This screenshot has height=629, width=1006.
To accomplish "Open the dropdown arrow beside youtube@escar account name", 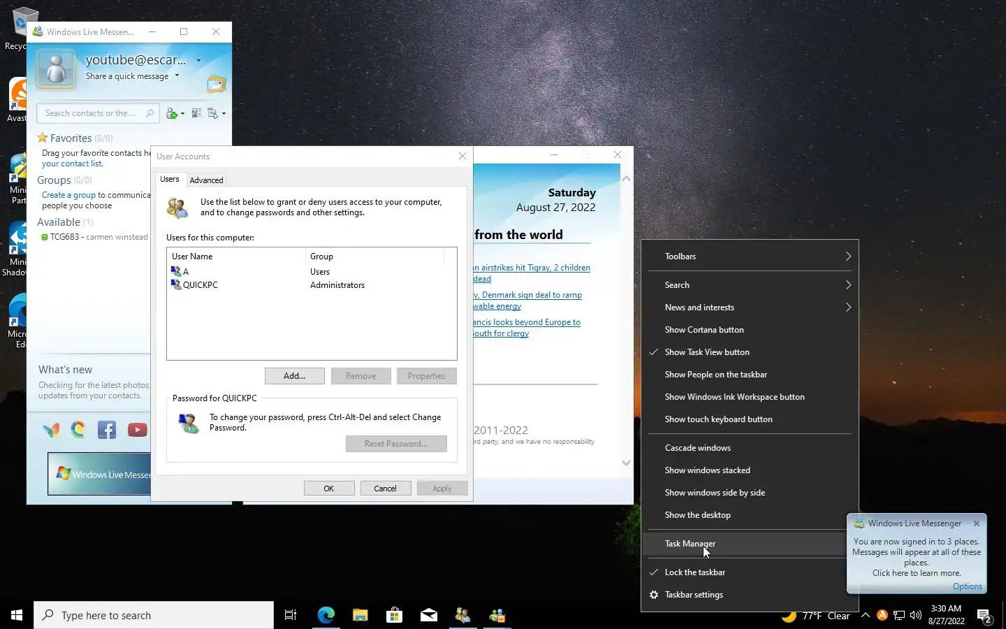I will (x=198, y=61).
